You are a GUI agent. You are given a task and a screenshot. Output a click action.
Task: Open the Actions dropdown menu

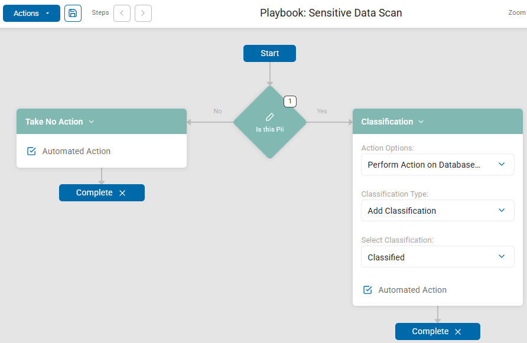[31, 13]
